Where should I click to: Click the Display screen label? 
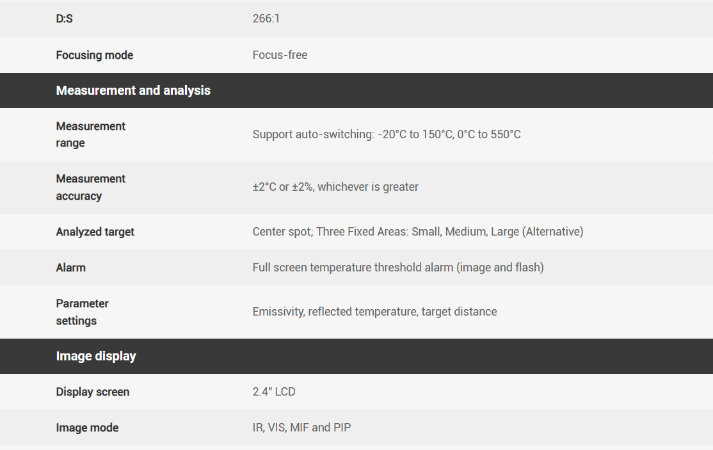pyautogui.click(x=93, y=392)
